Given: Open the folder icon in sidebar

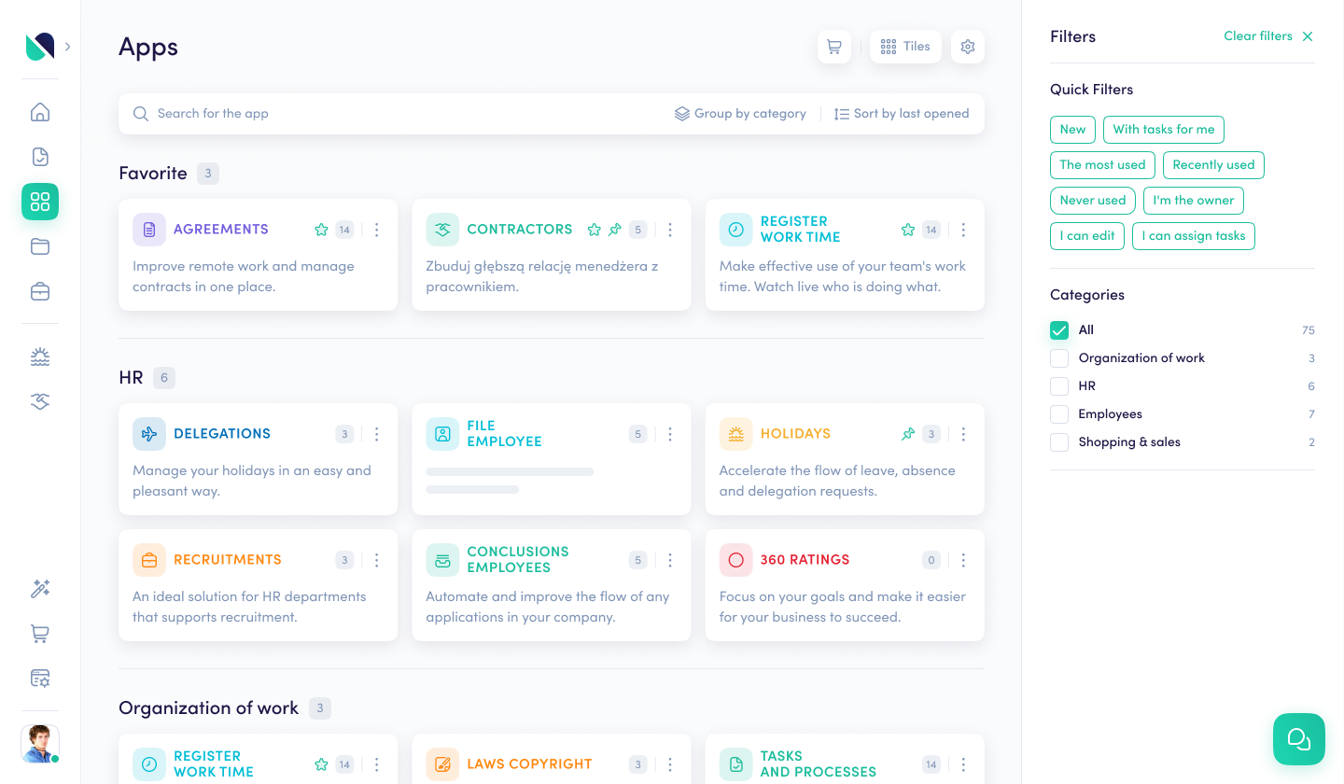Looking at the screenshot, I should pos(40,246).
